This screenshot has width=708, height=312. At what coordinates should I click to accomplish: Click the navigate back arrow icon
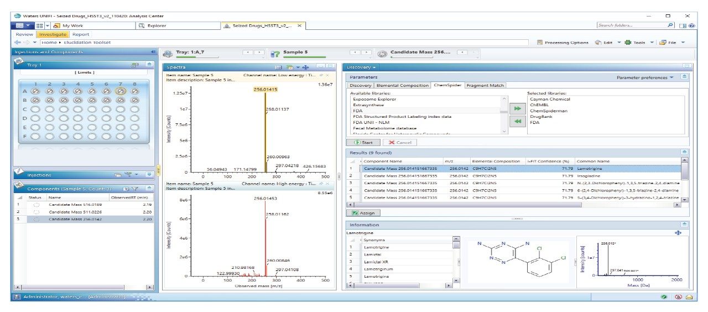pos(17,43)
